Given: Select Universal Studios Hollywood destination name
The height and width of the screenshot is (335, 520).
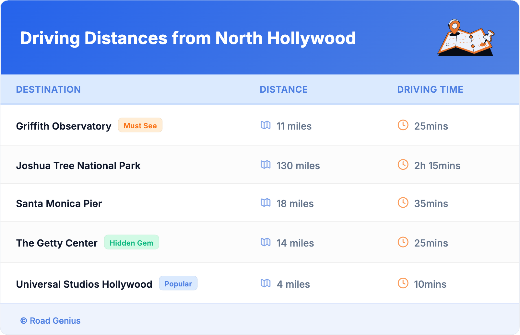Looking at the screenshot, I should click(x=84, y=284).
